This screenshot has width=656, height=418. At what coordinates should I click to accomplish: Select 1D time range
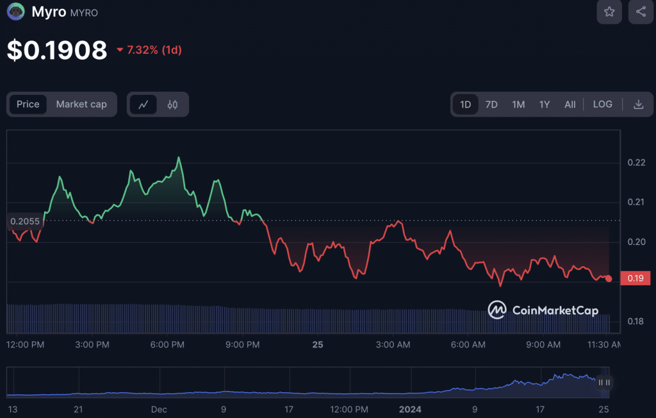click(465, 104)
